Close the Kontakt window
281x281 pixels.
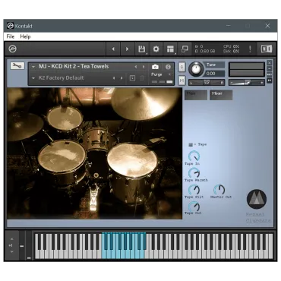267,26
